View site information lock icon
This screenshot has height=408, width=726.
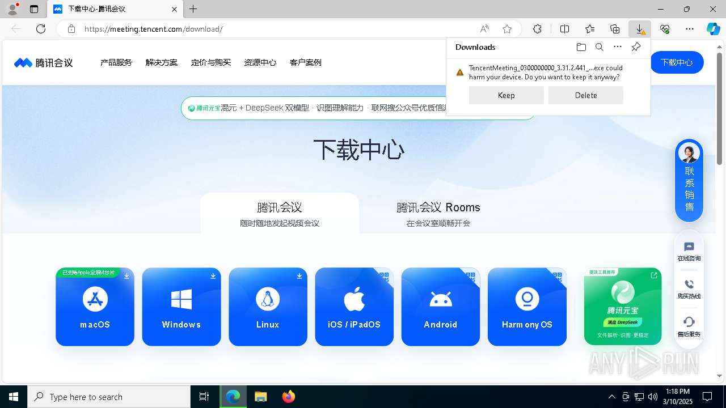(71, 29)
